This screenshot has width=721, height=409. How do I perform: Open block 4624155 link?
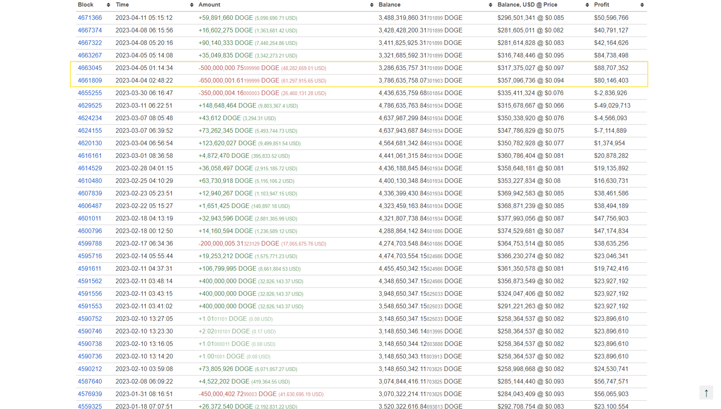90,131
